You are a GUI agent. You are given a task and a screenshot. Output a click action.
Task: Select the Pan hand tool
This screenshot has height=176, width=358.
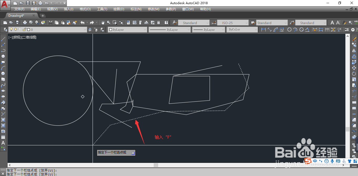coord(103,23)
